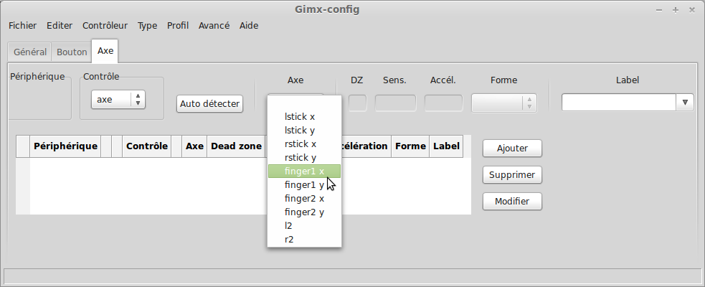
Task: Open the Contrôle axe dropdown
Action: tap(118, 100)
